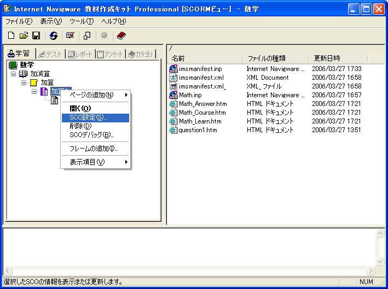Click the output pane scroll left arrow
388x289 pixels.
pyautogui.click(x=8, y=270)
